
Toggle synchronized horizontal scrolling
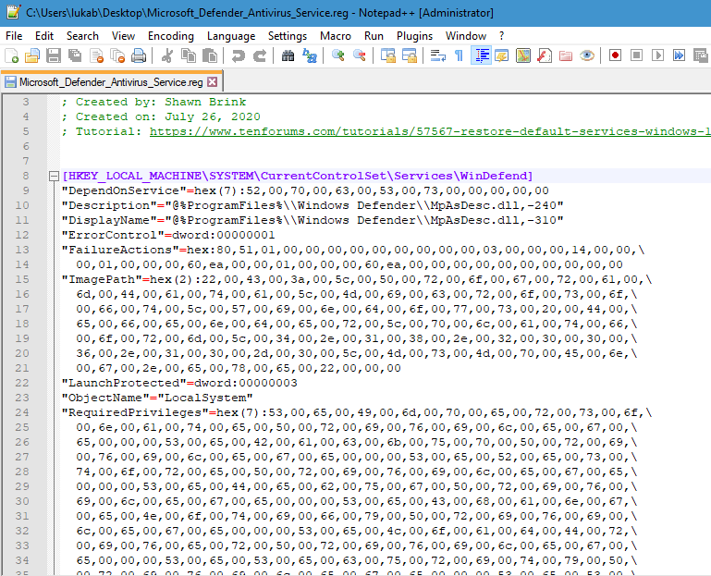pos(409,55)
